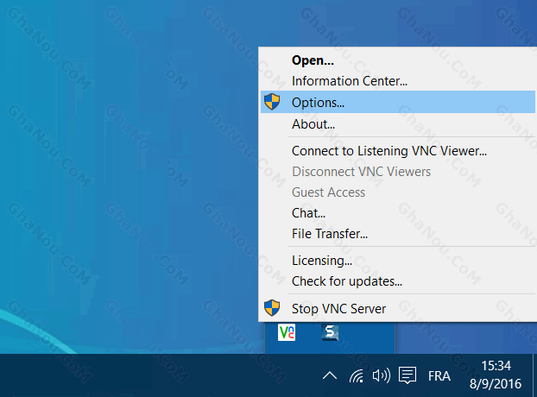Open the Wi-Fi network icon
Image resolution: width=537 pixels, height=397 pixels.
357,375
